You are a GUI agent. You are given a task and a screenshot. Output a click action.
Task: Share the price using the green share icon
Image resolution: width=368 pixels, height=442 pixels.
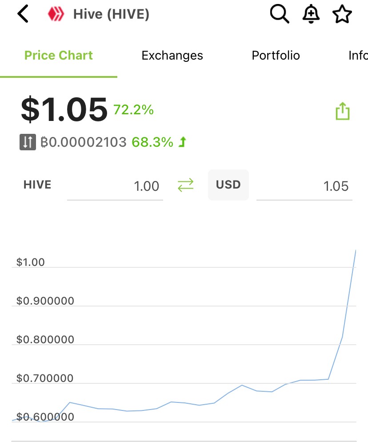(x=343, y=111)
